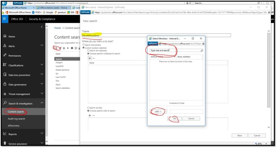
Task: Expand the Alerts navigation section
Action: pyautogui.click(x=42, y=45)
